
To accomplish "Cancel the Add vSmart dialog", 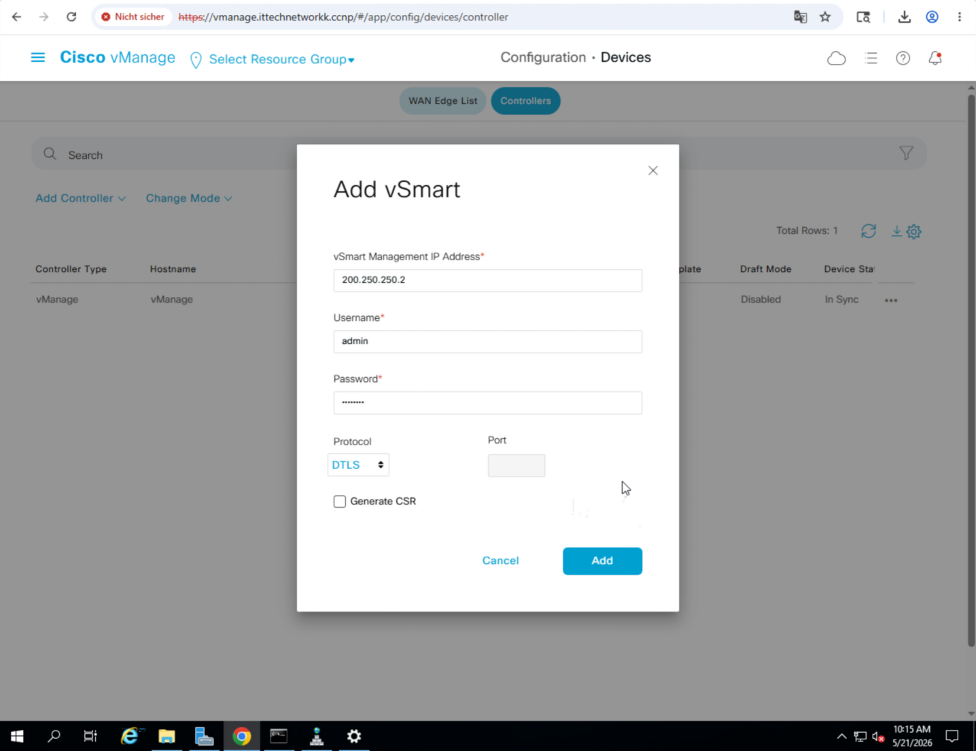I will (500, 561).
